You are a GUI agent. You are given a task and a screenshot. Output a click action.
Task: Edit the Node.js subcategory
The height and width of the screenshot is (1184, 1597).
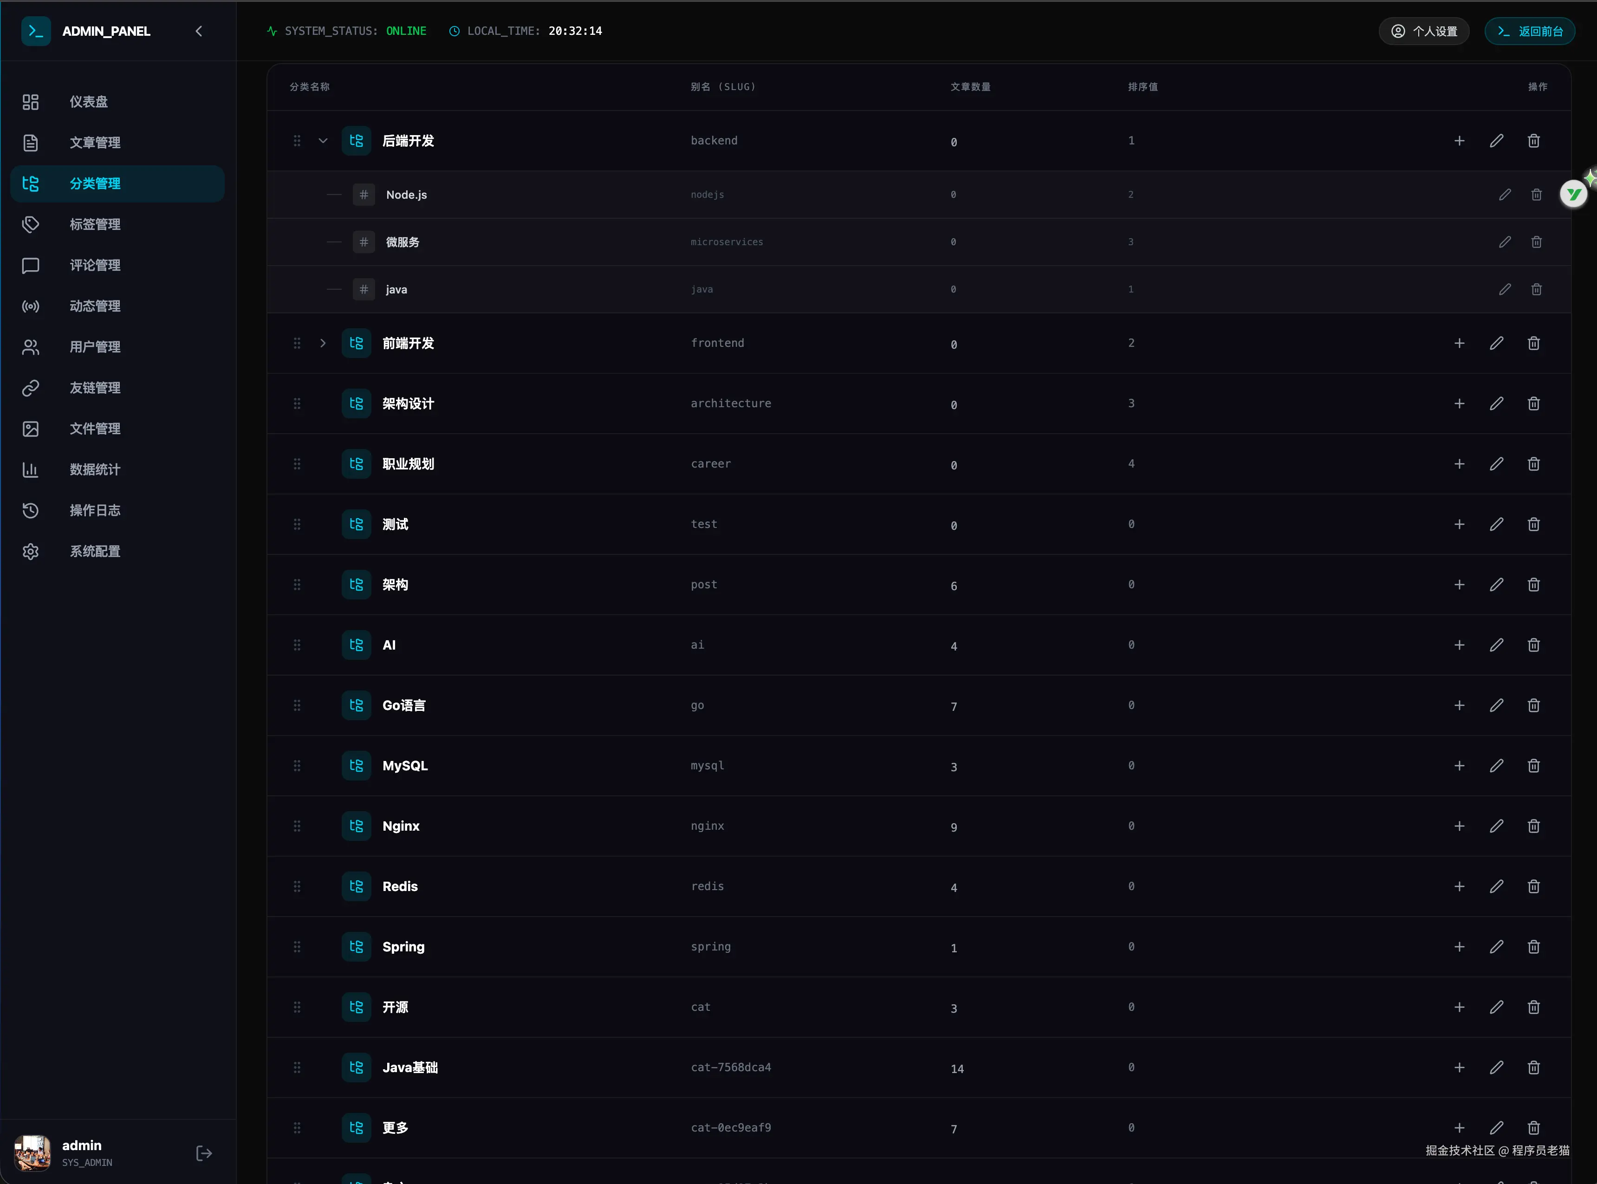[1505, 194]
